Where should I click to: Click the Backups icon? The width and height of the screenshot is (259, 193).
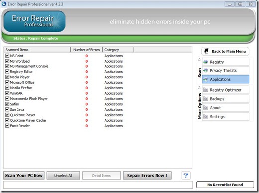[x=206, y=99]
